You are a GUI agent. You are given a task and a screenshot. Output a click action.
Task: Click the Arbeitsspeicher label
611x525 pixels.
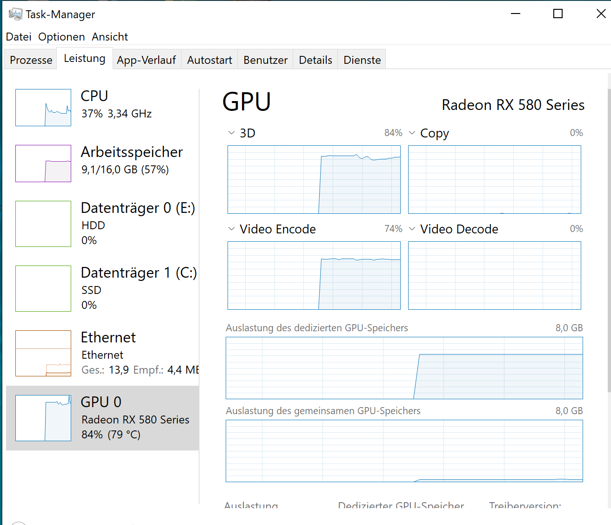click(132, 152)
